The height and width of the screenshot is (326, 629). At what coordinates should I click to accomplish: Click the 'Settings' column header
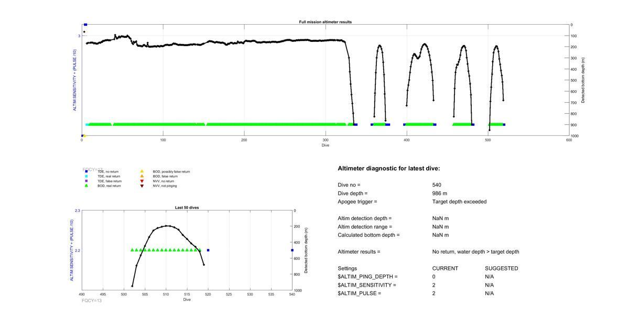click(348, 268)
